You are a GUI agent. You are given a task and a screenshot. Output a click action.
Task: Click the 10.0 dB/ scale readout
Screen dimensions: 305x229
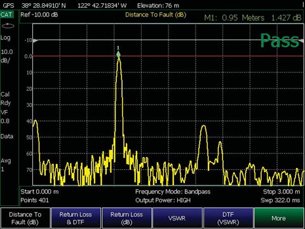tap(7, 56)
